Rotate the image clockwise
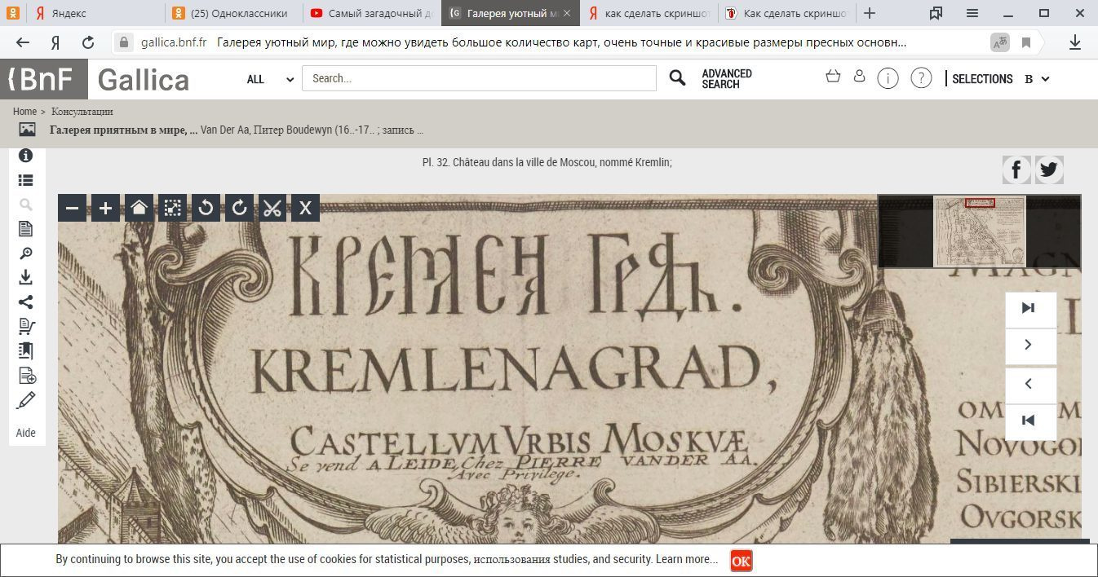Viewport: 1098px width, 577px height. tap(239, 208)
